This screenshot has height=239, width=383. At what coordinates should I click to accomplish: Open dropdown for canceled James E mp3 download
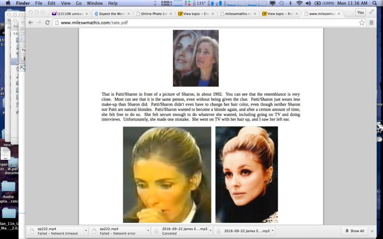(210, 231)
